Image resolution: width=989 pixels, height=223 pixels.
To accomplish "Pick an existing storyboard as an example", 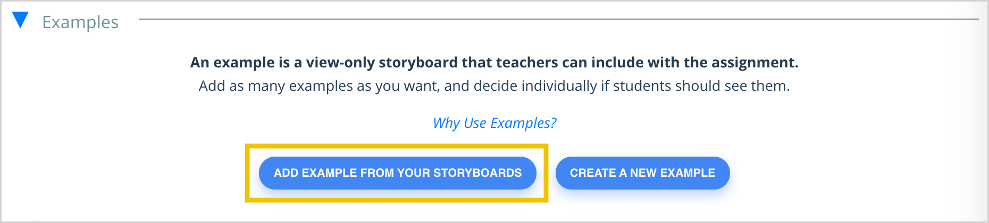I will point(397,173).
